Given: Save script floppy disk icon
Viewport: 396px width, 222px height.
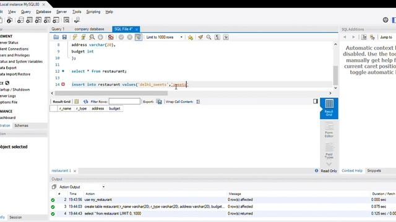Looking at the screenshot, I should (64, 37).
